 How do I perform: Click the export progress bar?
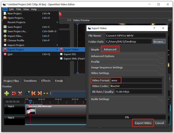(127, 117)
